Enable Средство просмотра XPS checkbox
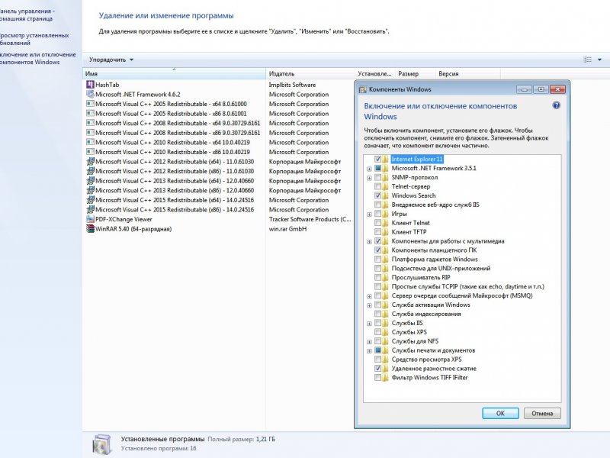This screenshot has height=458, width=610. [377, 360]
